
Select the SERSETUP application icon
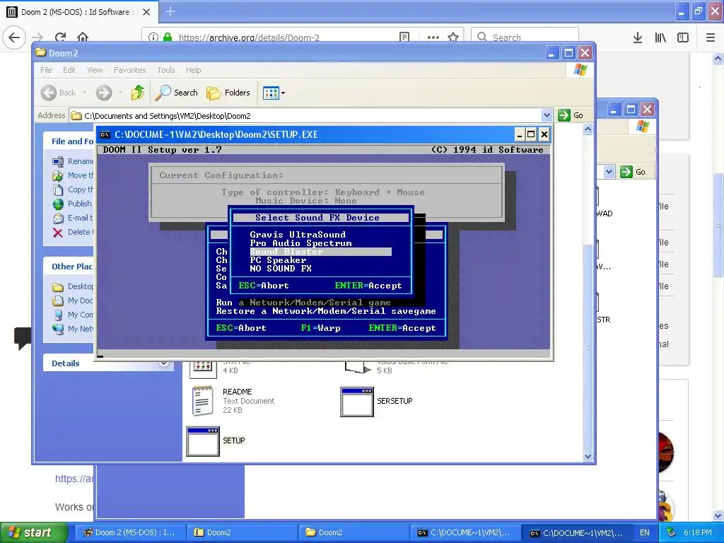click(357, 402)
